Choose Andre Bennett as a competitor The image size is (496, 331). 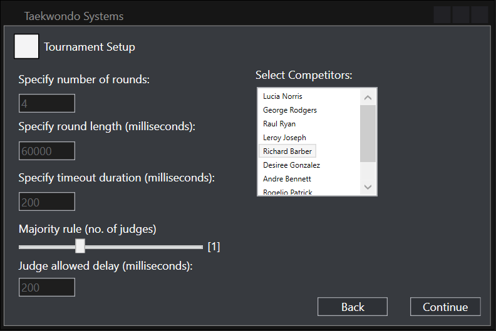point(287,179)
